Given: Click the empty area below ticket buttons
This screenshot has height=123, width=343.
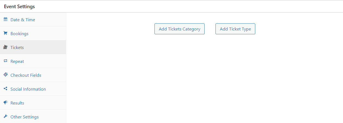Looking at the screenshot, I should (204, 79).
